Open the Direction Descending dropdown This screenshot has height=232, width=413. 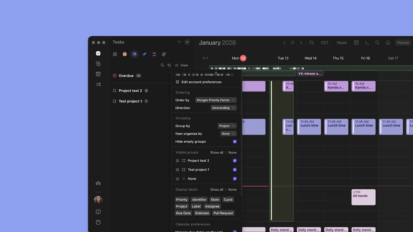click(224, 108)
